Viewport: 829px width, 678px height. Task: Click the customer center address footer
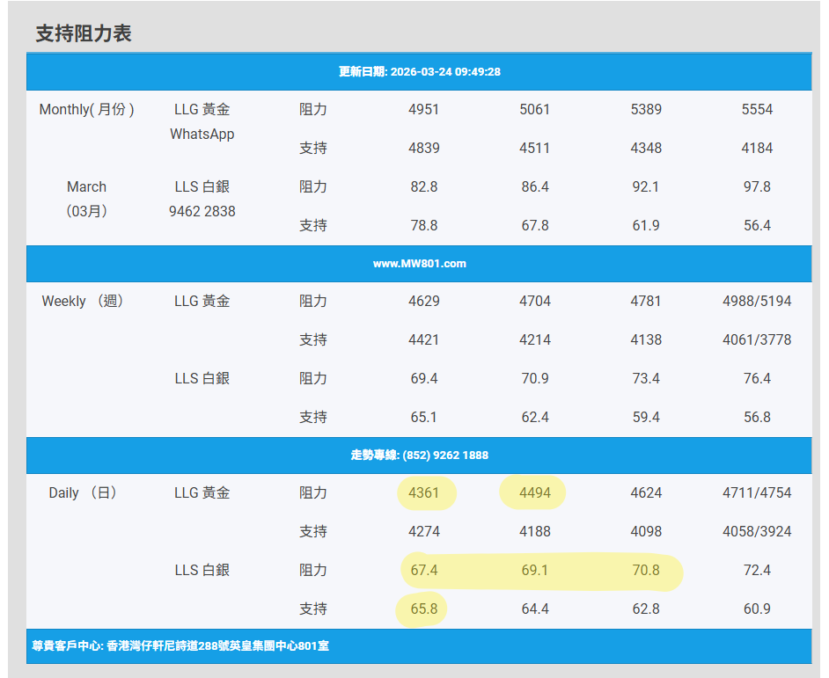(180, 646)
